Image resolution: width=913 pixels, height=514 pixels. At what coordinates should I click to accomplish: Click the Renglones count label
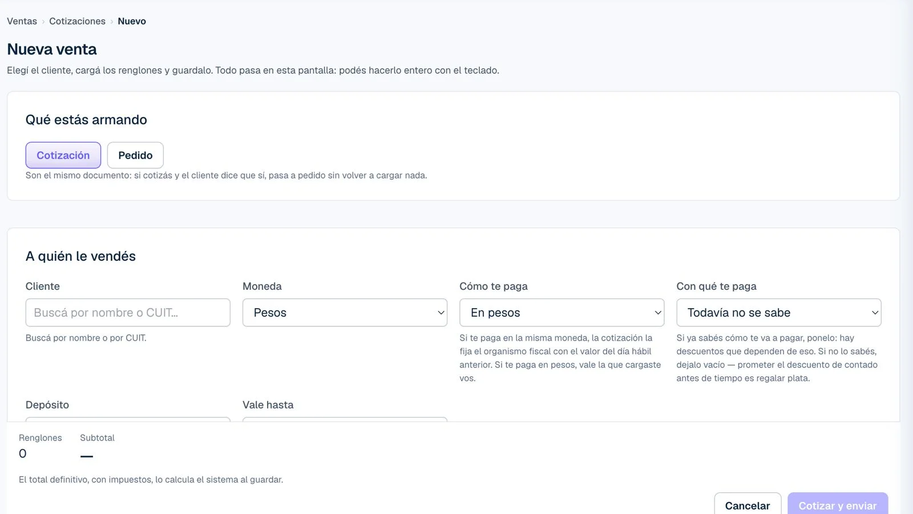pyautogui.click(x=41, y=438)
